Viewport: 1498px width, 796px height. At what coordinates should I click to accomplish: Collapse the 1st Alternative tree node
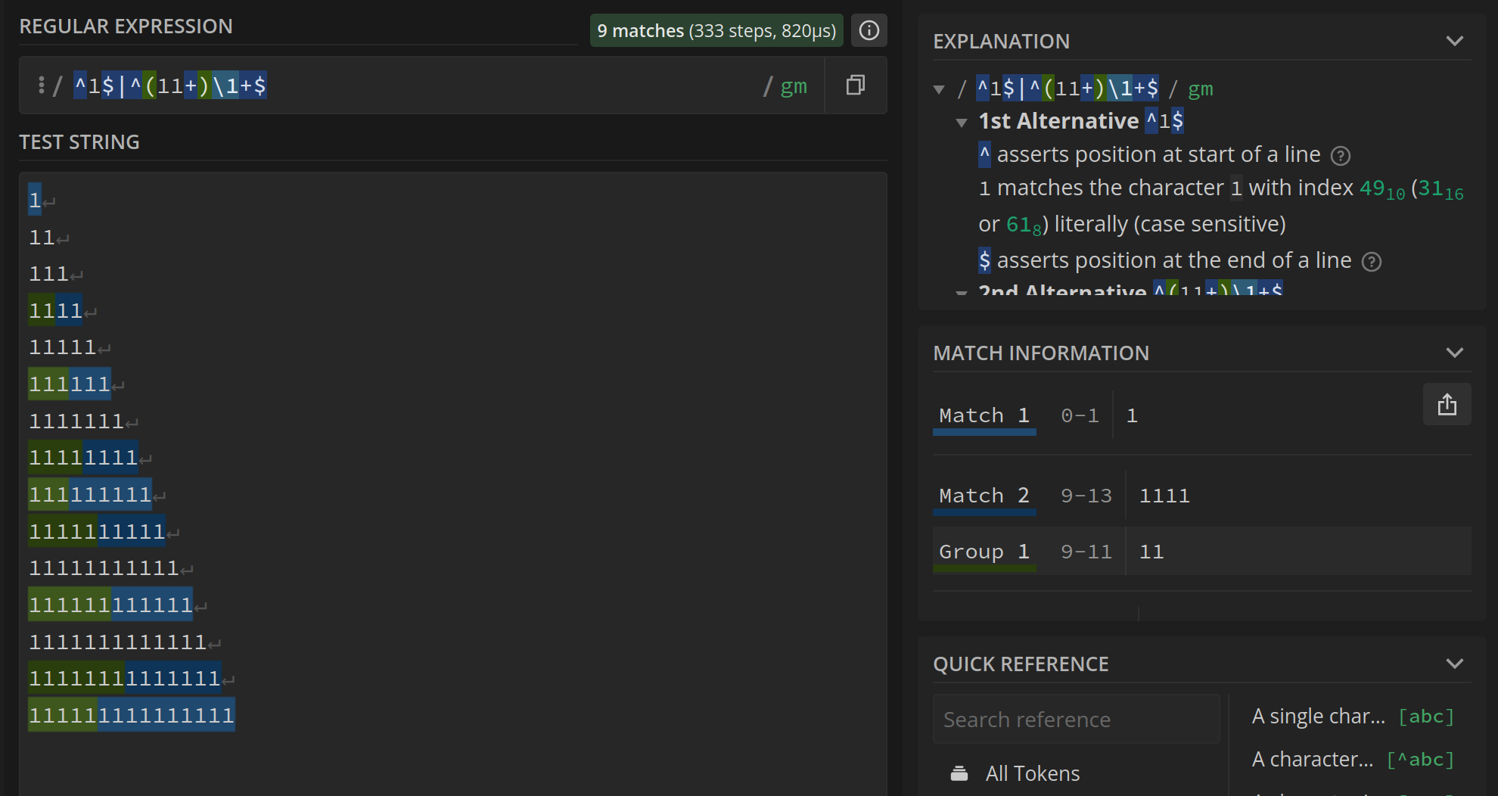coord(962,122)
